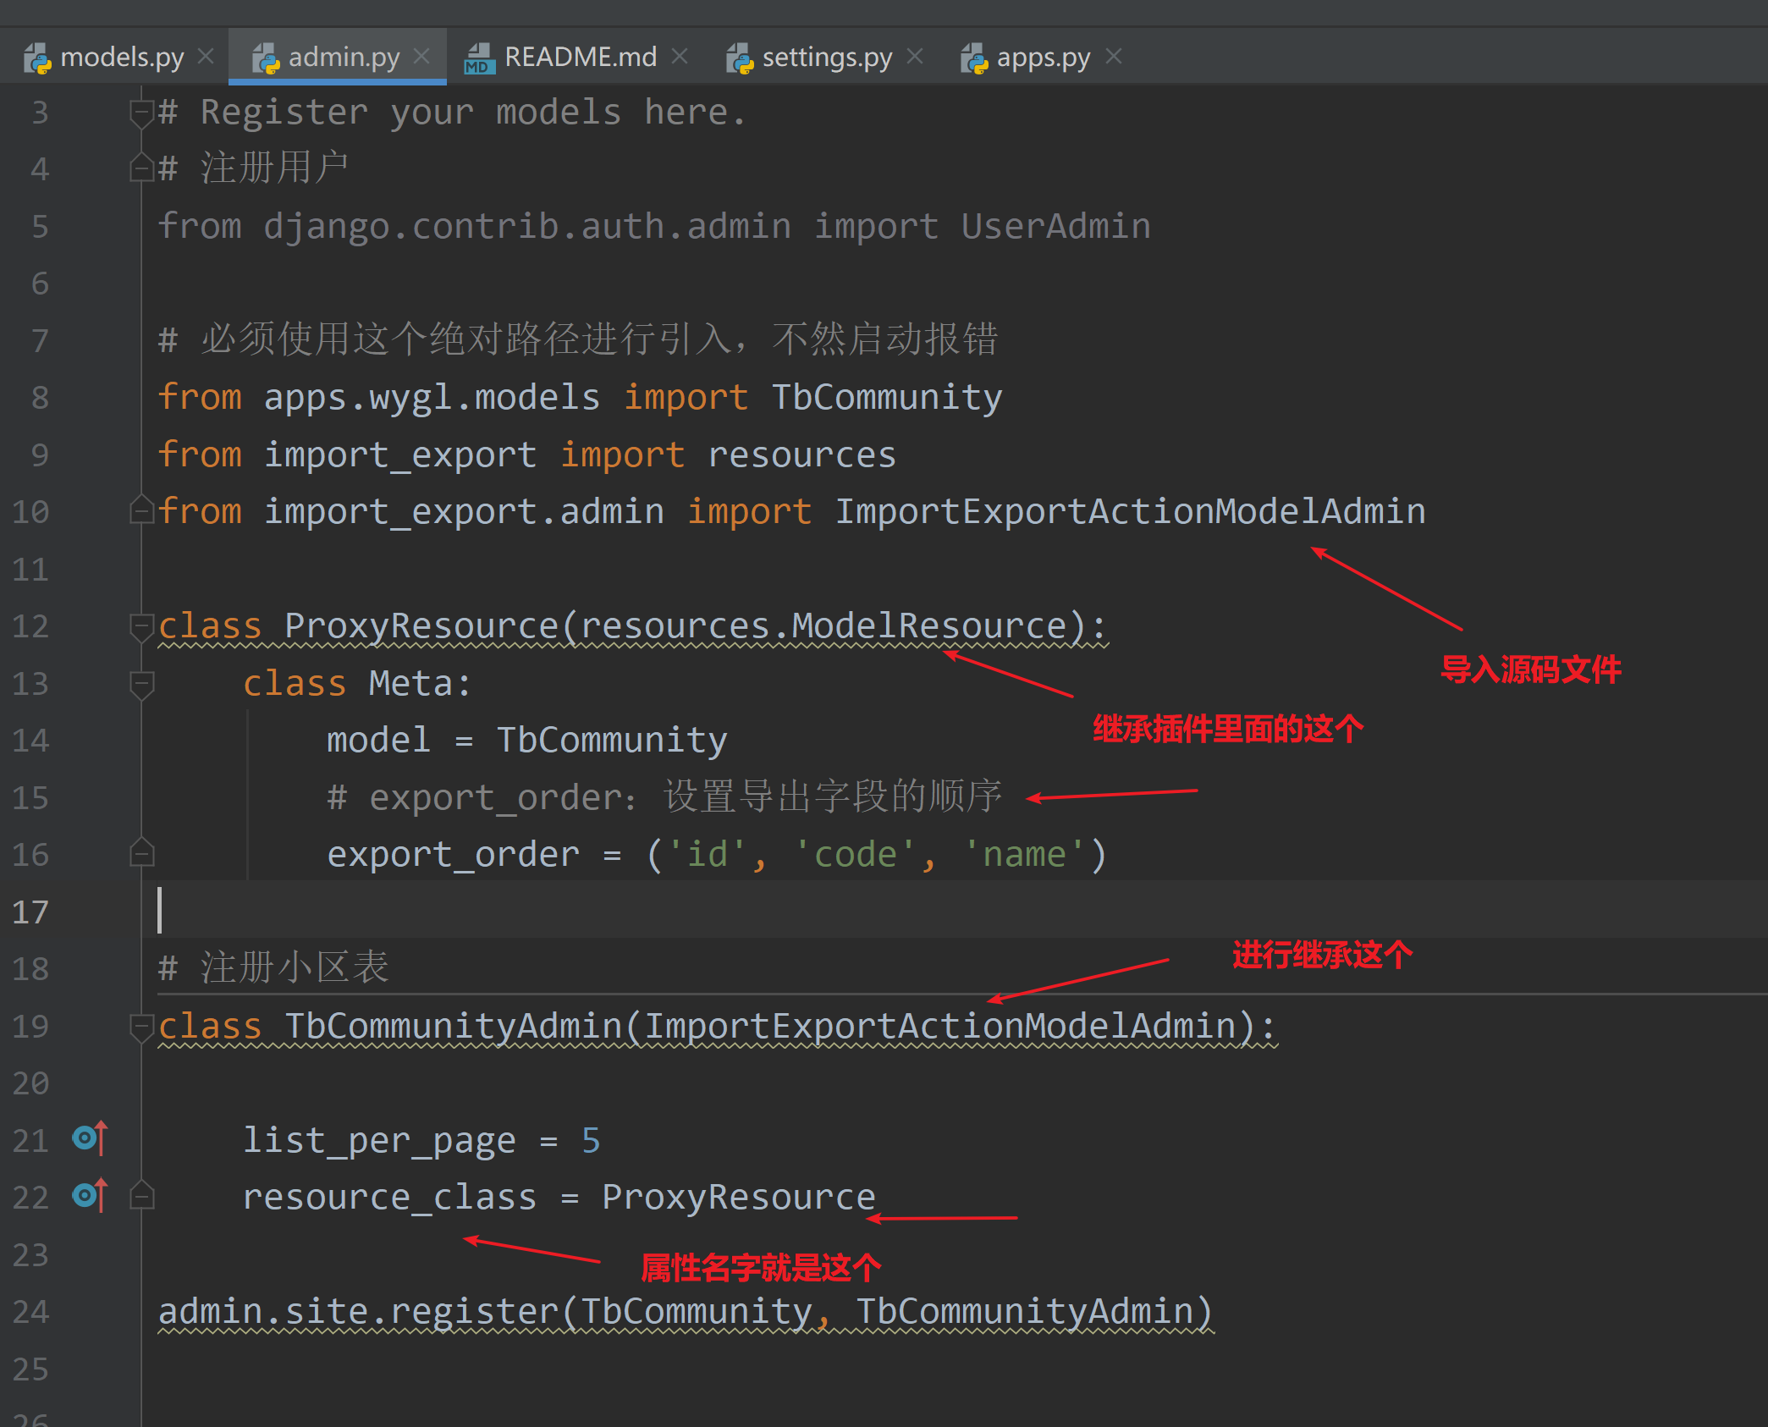
Task: Click 'resources' on the line 9 import
Action: click(x=801, y=455)
